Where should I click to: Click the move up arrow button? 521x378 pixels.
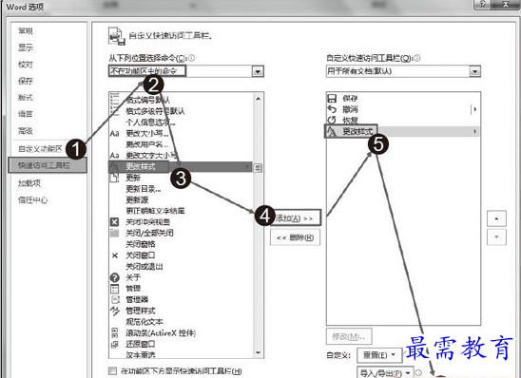[496, 218]
